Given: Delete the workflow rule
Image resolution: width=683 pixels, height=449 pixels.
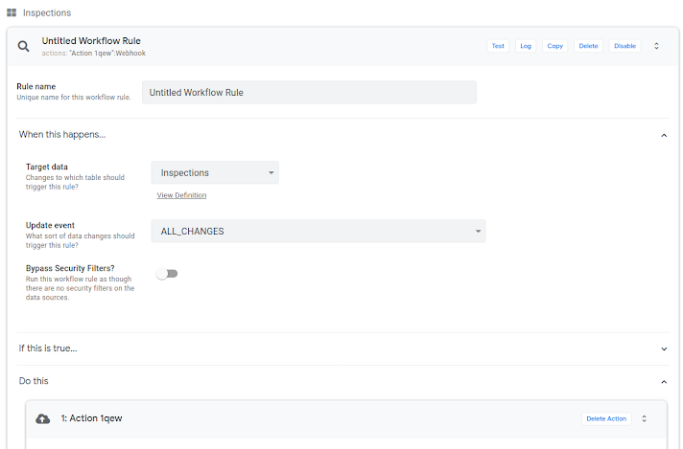Looking at the screenshot, I should coord(588,46).
